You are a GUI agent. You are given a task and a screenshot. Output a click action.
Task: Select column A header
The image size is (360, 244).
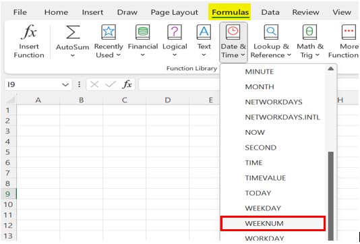[x=38, y=100]
